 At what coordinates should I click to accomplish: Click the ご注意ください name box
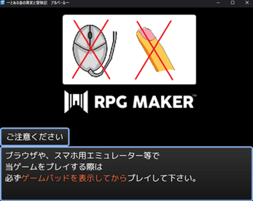click(35, 137)
